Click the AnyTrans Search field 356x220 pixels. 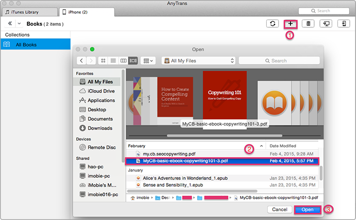pyautogui.click(x=324, y=11)
